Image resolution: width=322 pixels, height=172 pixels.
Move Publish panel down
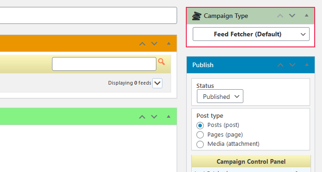point(292,65)
